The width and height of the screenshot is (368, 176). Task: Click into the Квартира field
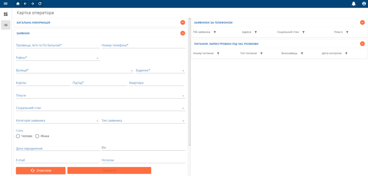click(x=157, y=83)
